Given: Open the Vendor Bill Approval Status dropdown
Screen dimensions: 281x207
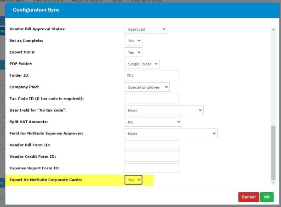Looking at the screenshot, I should coord(145,29).
